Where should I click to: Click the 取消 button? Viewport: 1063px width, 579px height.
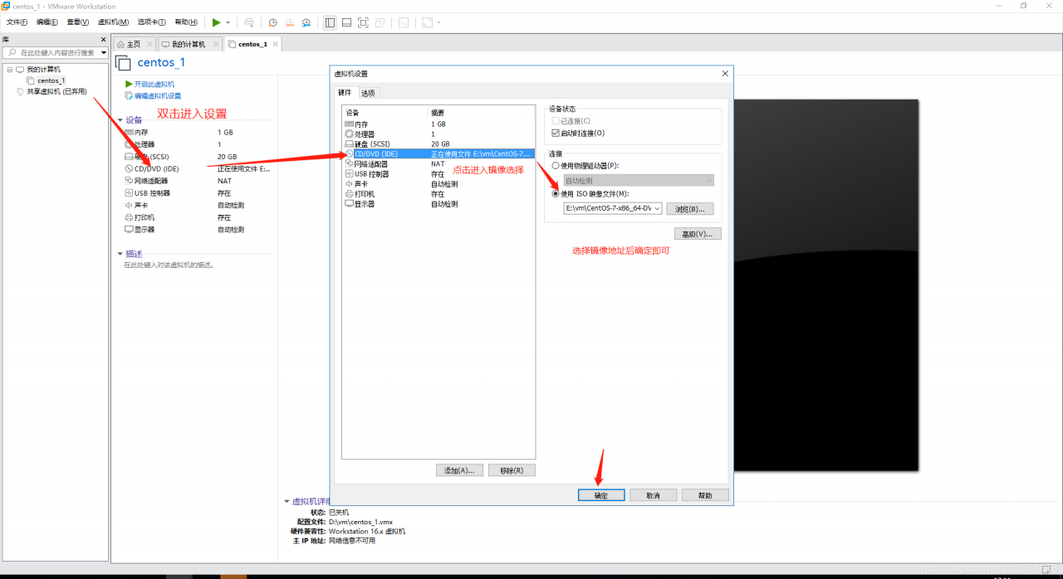click(653, 495)
